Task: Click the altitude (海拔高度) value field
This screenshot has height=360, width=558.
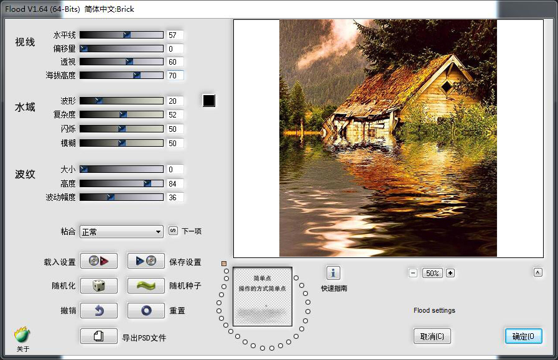Action: click(x=175, y=76)
